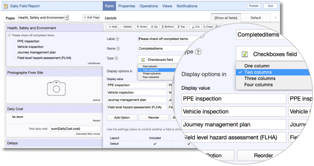The image size is (314, 166).
Task: Click the Add Option button
Action: pos(122,117)
